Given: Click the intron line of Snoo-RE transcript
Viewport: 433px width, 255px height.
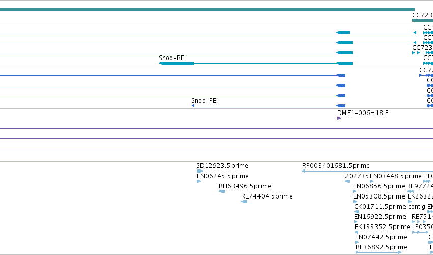Looking at the screenshot, I should 265,63.
